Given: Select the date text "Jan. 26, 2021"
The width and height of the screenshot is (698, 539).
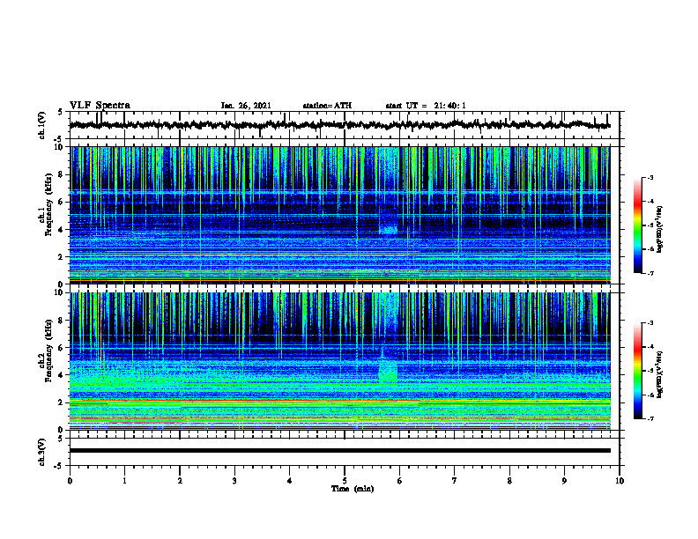Looking at the screenshot, I should 246,106.
